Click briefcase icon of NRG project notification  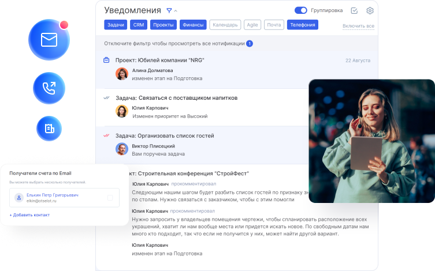point(106,60)
